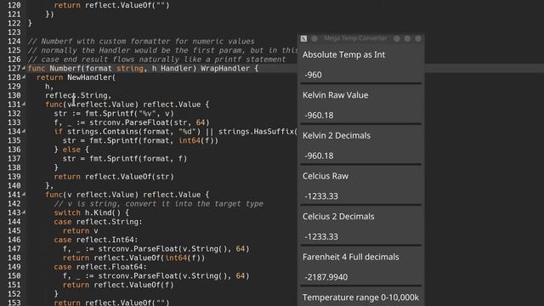Image resolution: width=544 pixels, height=306 pixels.
Task: Place cursor on "} else {" line
Action: point(71,150)
